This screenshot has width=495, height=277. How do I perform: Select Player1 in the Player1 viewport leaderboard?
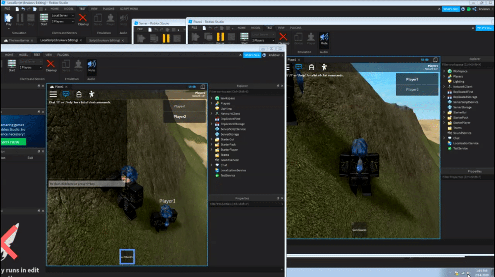(x=417, y=79)
